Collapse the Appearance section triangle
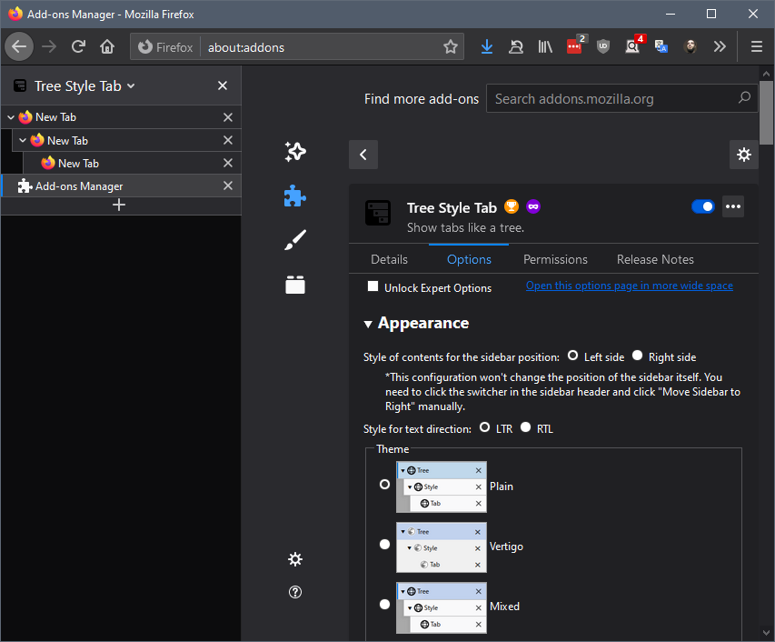 pos(368,325)
